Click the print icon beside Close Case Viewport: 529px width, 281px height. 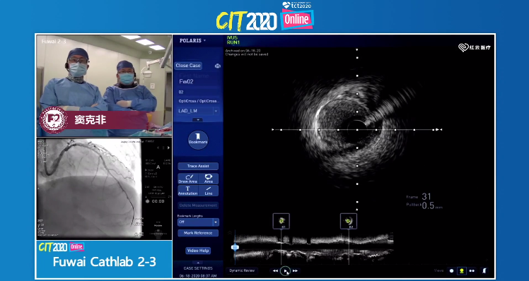tap(218, 66)
